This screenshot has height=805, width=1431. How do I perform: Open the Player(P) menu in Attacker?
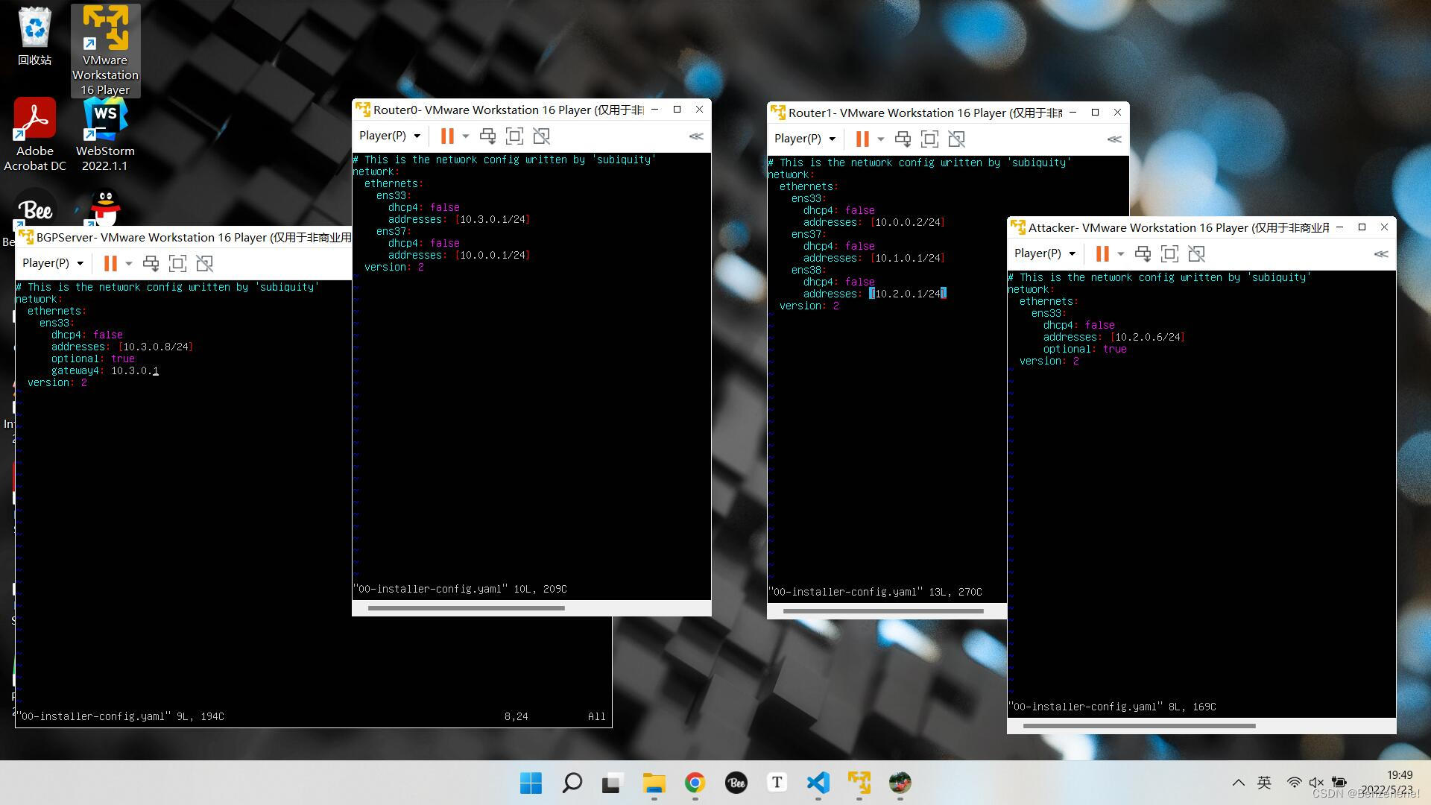click(x=1045, y=253)
